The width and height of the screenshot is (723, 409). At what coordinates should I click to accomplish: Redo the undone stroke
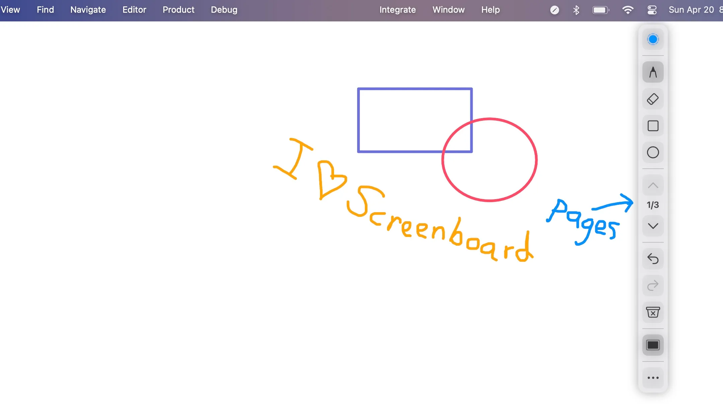[653, 285]
